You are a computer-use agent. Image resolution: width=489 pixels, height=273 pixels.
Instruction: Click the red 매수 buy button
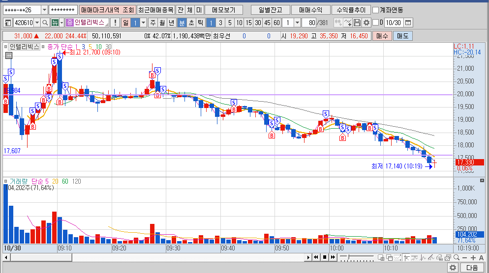tap(382, 36)
